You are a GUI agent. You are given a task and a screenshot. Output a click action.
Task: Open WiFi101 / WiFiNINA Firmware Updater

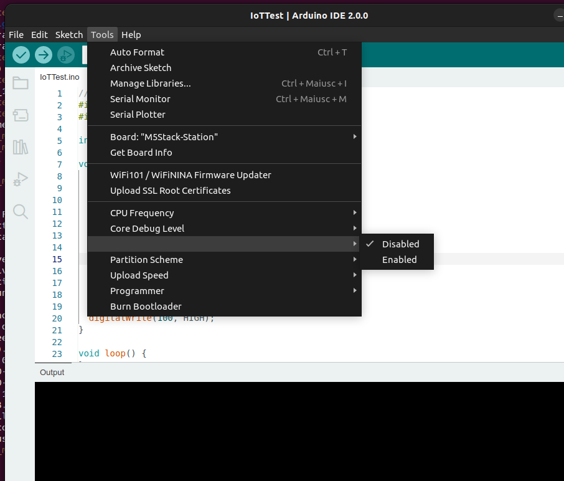[225, 175]
